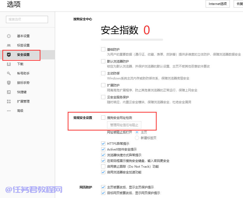Viewport: 243px width, 198px height.
Task: Select the 主页 radio button
Action: click(137, 132)
